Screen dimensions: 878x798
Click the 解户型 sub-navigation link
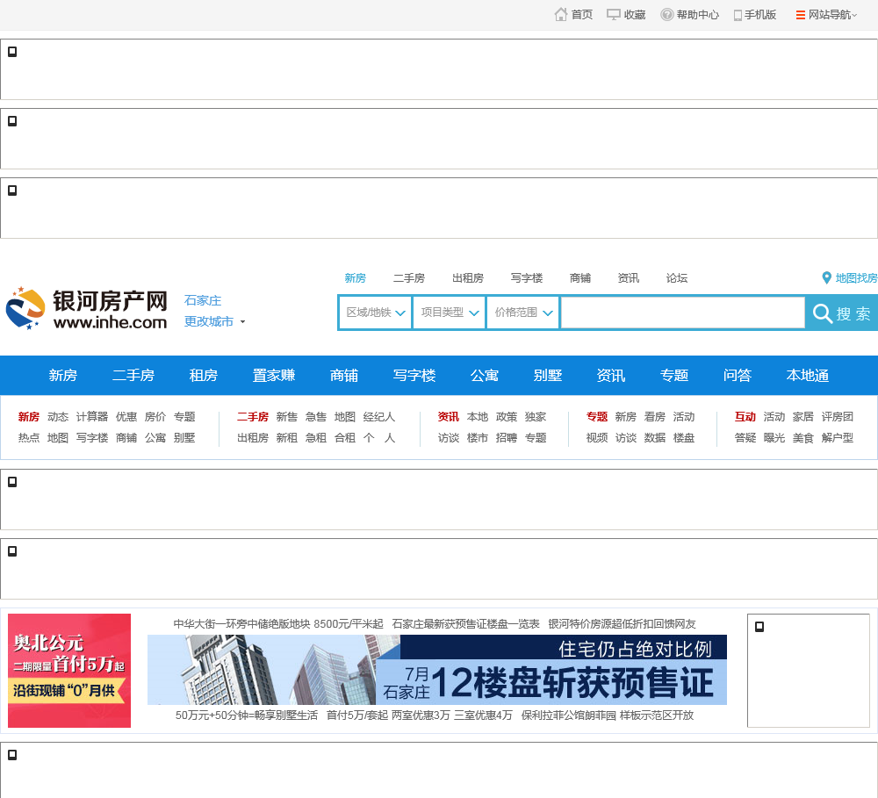tap(837, 437)
